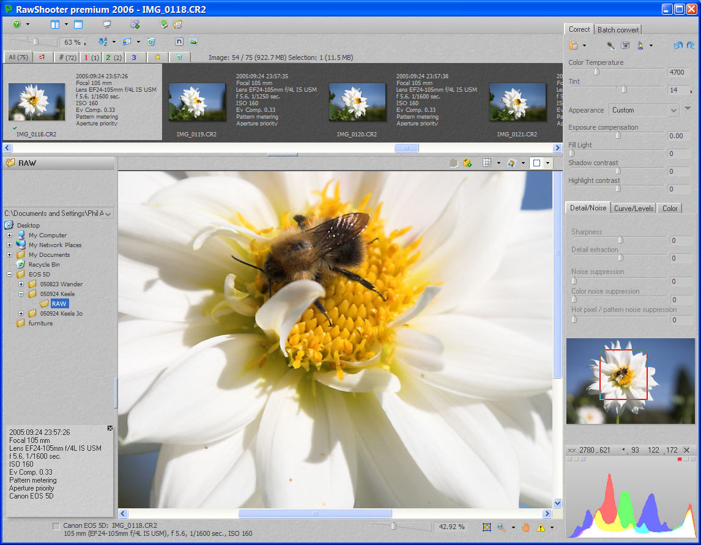The width and height of the screenshot is (701, 545).
Task: Open the Appearance dropdown
Action: (x=673, y=110)
